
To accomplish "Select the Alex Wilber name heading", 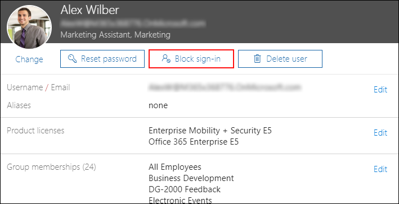I will (x=90, y=10).
